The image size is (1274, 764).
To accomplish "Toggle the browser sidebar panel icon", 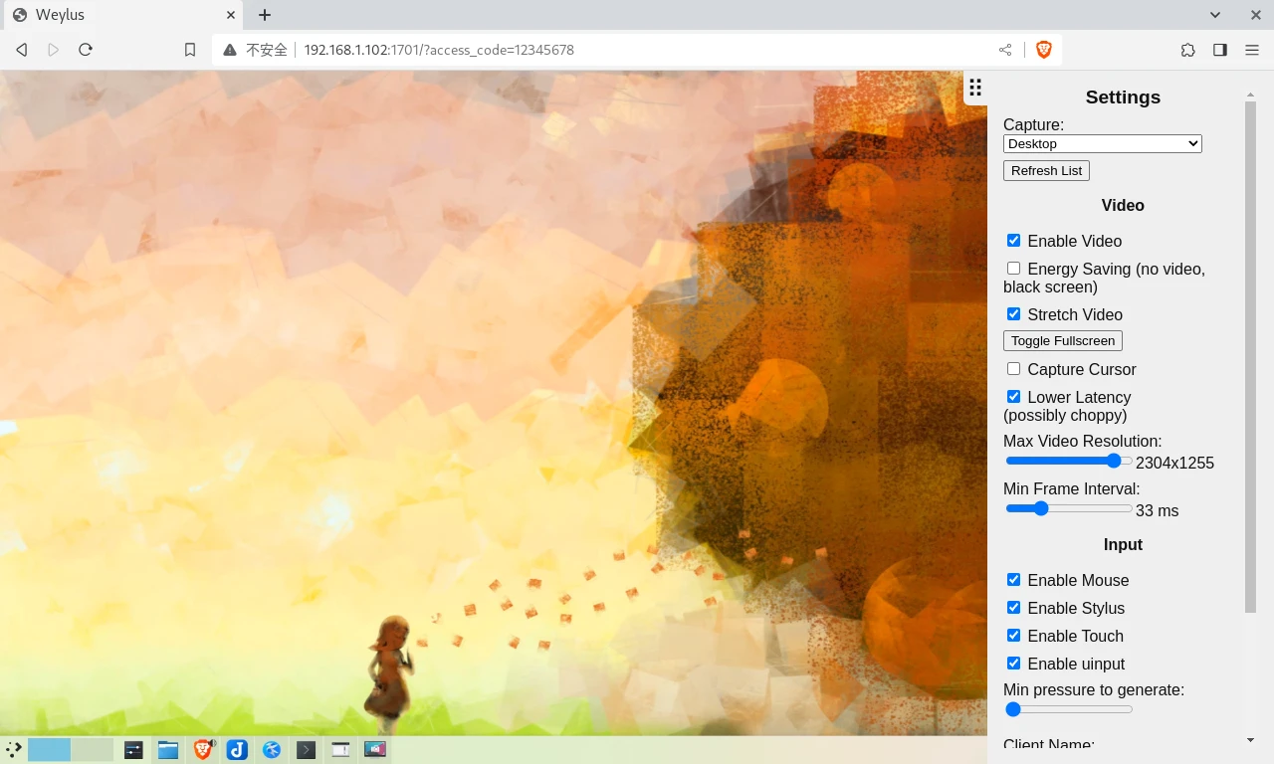I will tap(1220, 50).
